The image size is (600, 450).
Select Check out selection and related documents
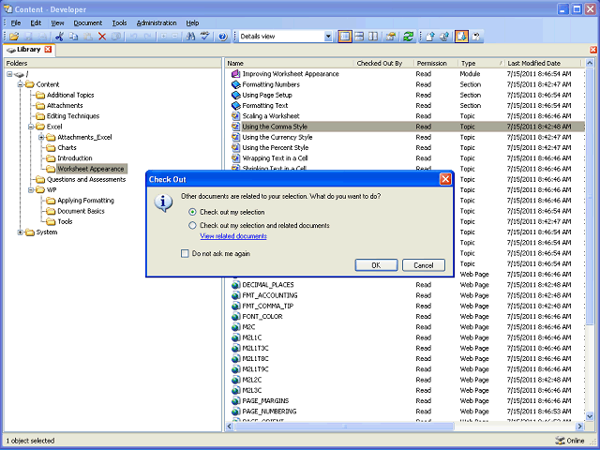coord(192,225)
